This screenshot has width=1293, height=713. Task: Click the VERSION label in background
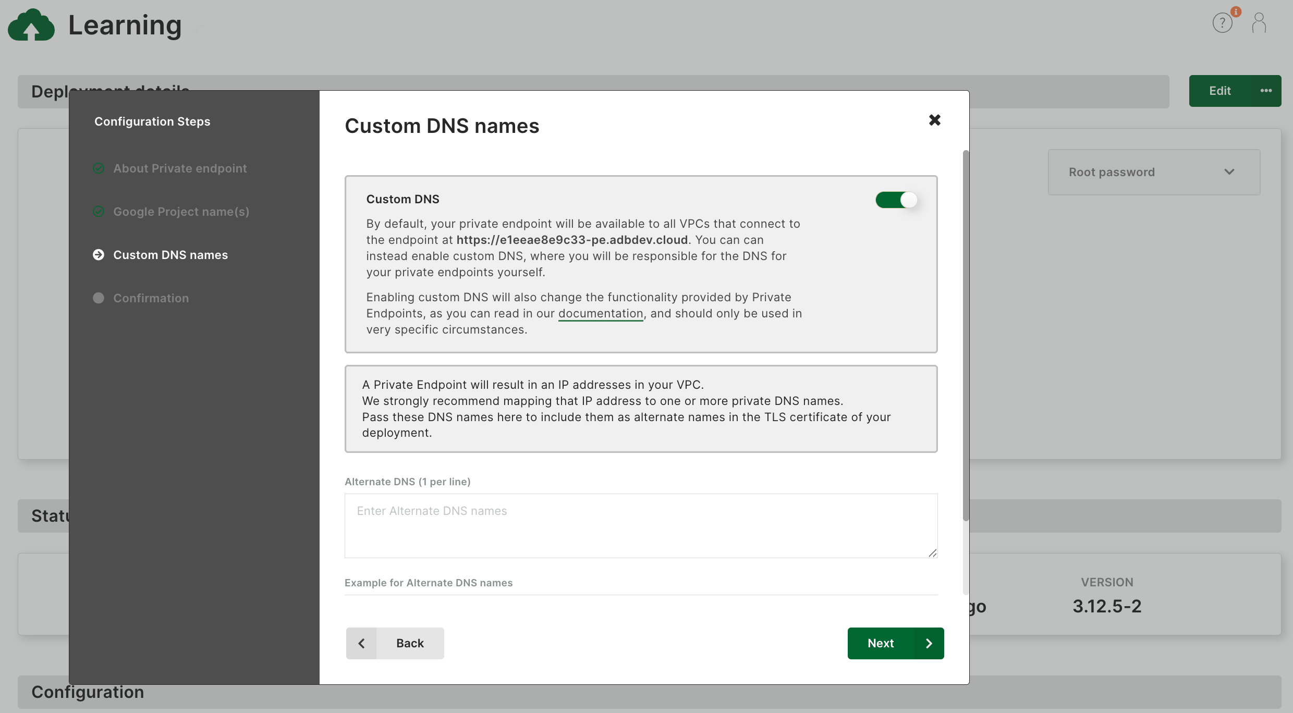1107,582
